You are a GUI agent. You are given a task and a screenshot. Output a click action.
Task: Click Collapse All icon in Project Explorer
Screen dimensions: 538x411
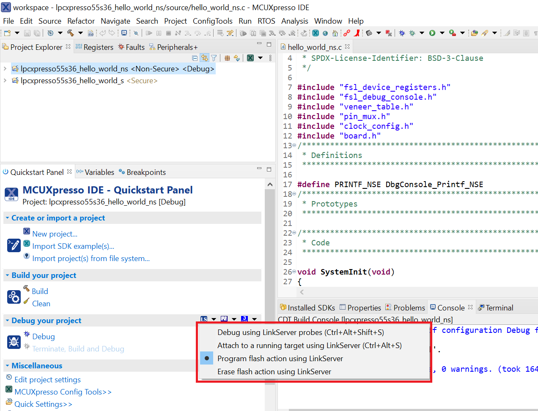195,58
